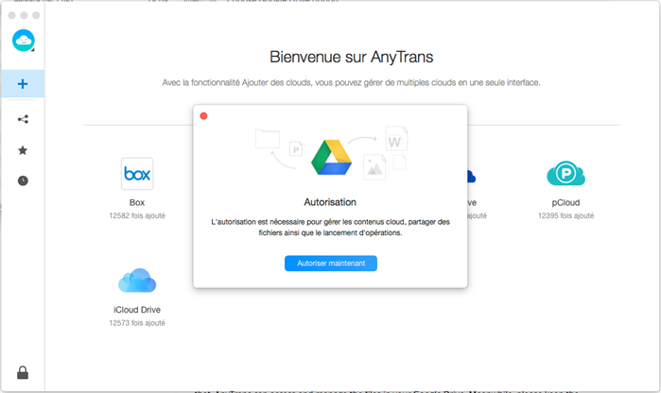
Task: Open the starred favorites section
Action: 23,150
